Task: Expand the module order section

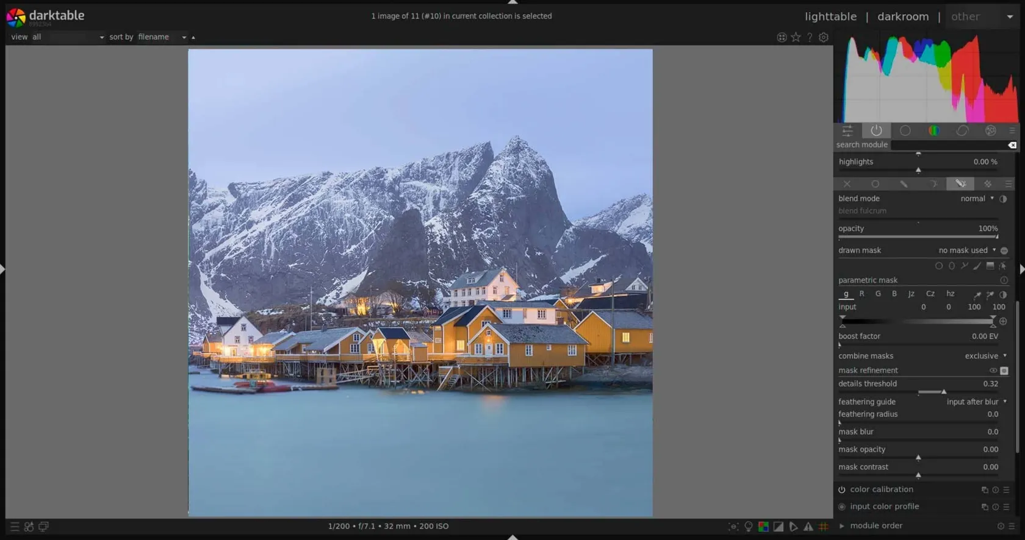Action: [842, 526]
